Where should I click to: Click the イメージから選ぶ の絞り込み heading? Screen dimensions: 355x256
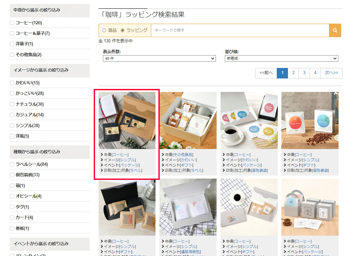(x=41, y=70)
